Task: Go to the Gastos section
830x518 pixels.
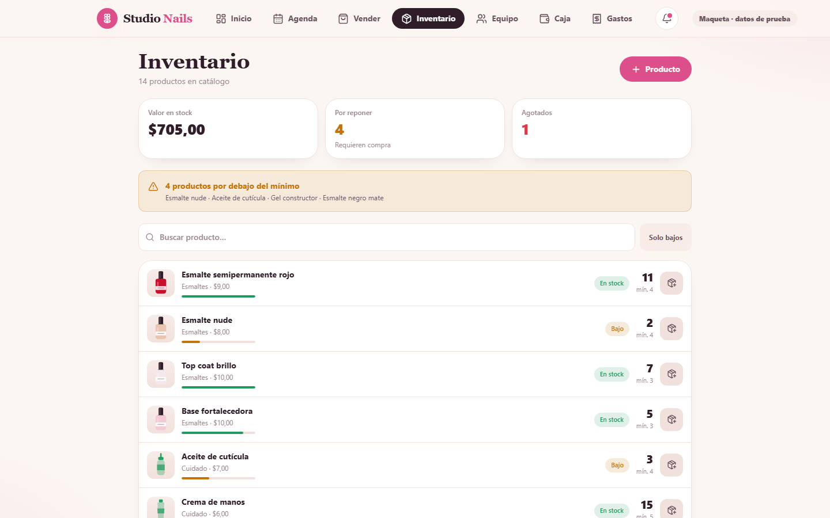Action: pyautogui.click(x=612, y=18)
